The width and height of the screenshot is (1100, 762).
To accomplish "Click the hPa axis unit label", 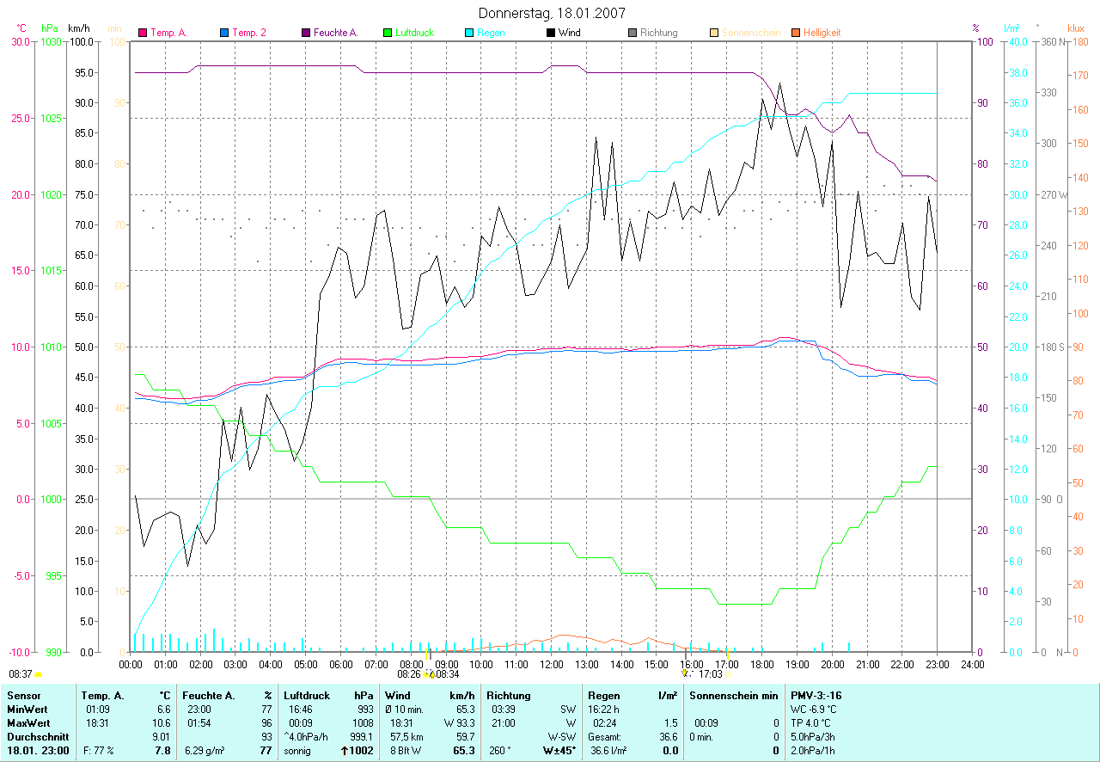I will 50,28.
